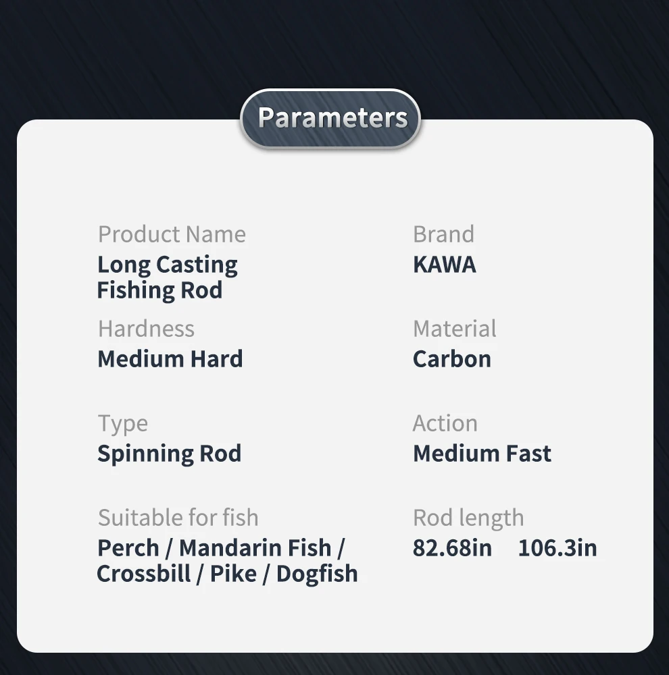The image size is (669, 675).
Task: Click the Hardness label
Action: (x=146, y=329)
